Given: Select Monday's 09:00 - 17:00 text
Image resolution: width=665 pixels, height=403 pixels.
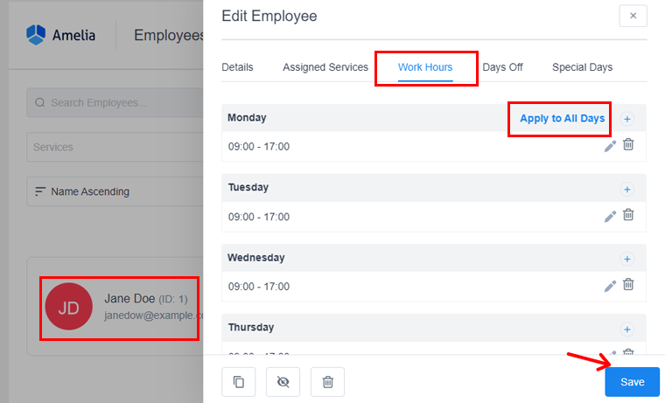Looking at the screenshot, I should pyautogui.click(x=259, y=147).
